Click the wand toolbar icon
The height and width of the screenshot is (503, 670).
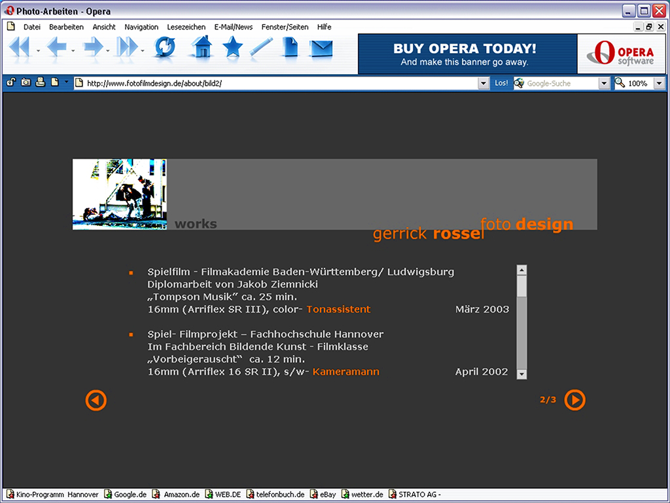click(260, 47)
